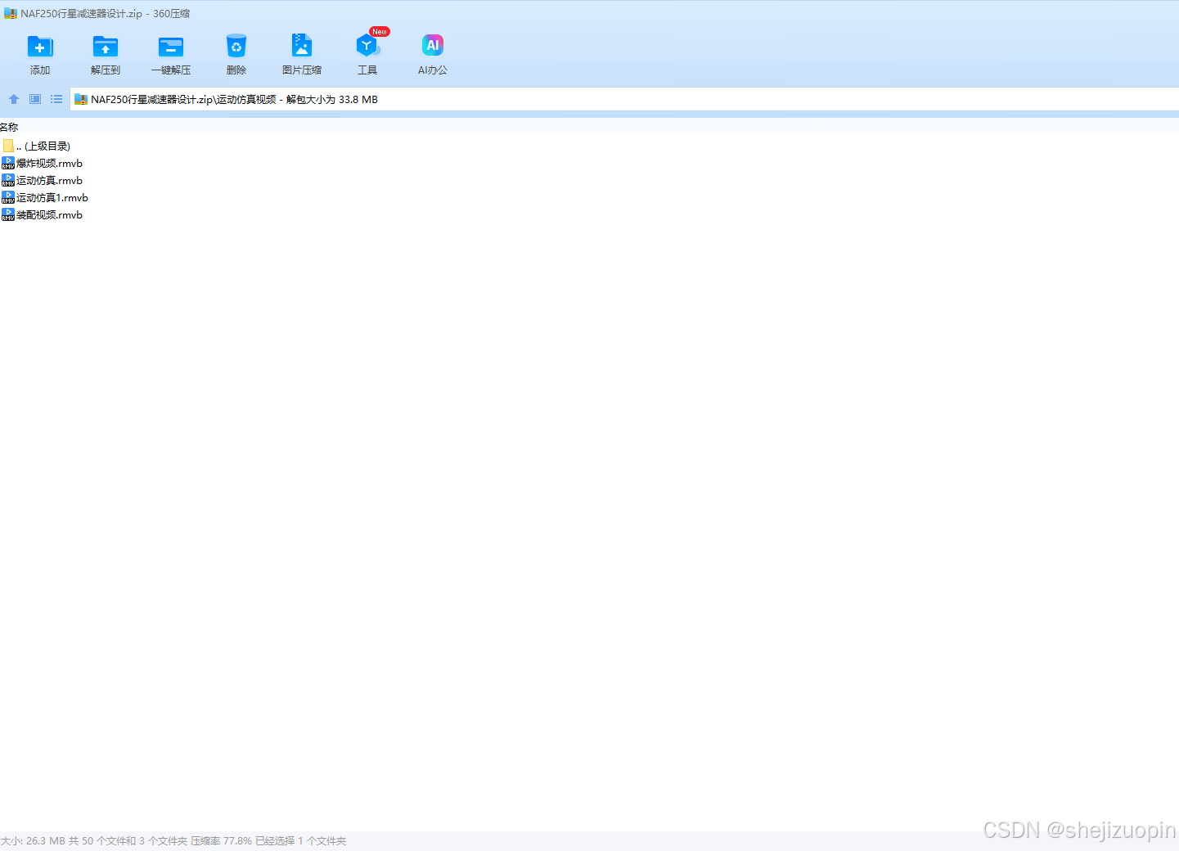This screenshot has width=1179, height=851.
Task: Go up one level using the up arrow icon
Action: (x=14, y=99)
